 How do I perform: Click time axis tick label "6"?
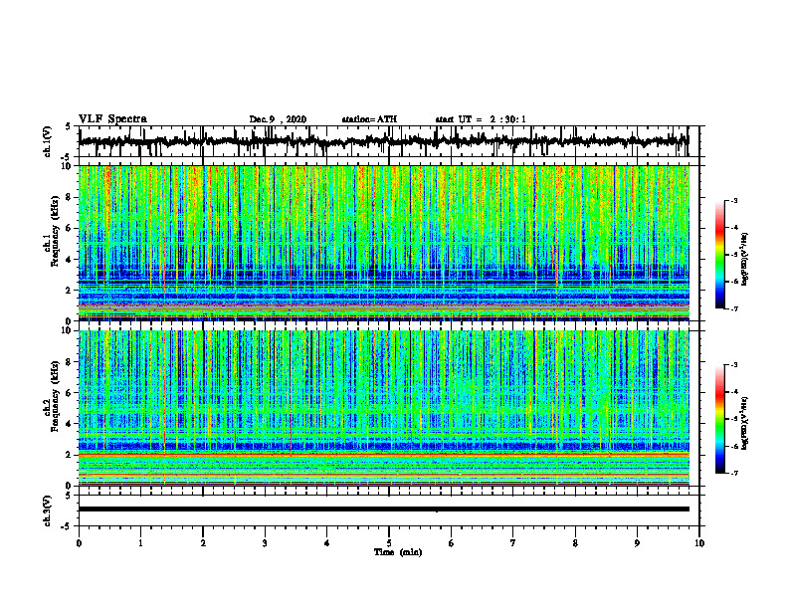pyautogui.click(x=452, y=543)
